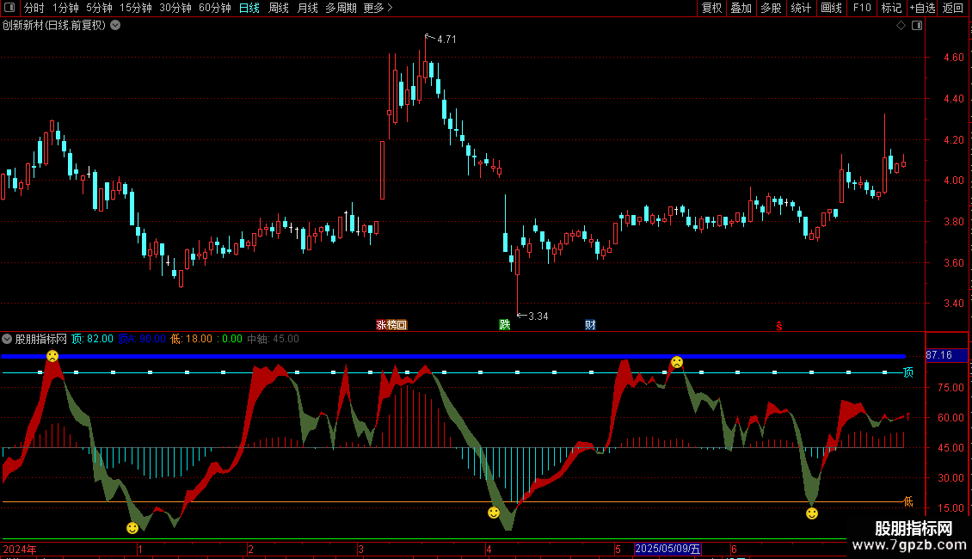The image size is (972, 559).
Task: Click the blue horizontal top band line
Action: [430, 355]
